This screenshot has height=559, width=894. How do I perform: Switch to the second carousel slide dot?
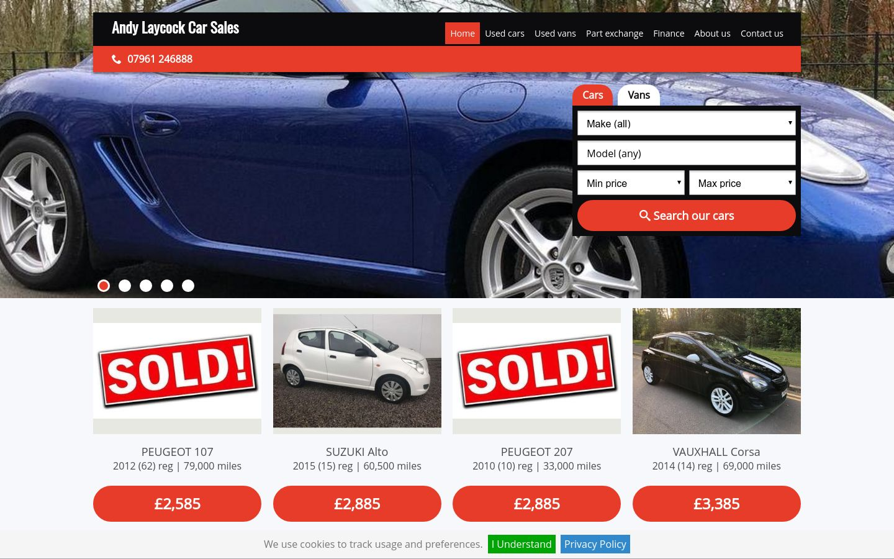[125, 286]
